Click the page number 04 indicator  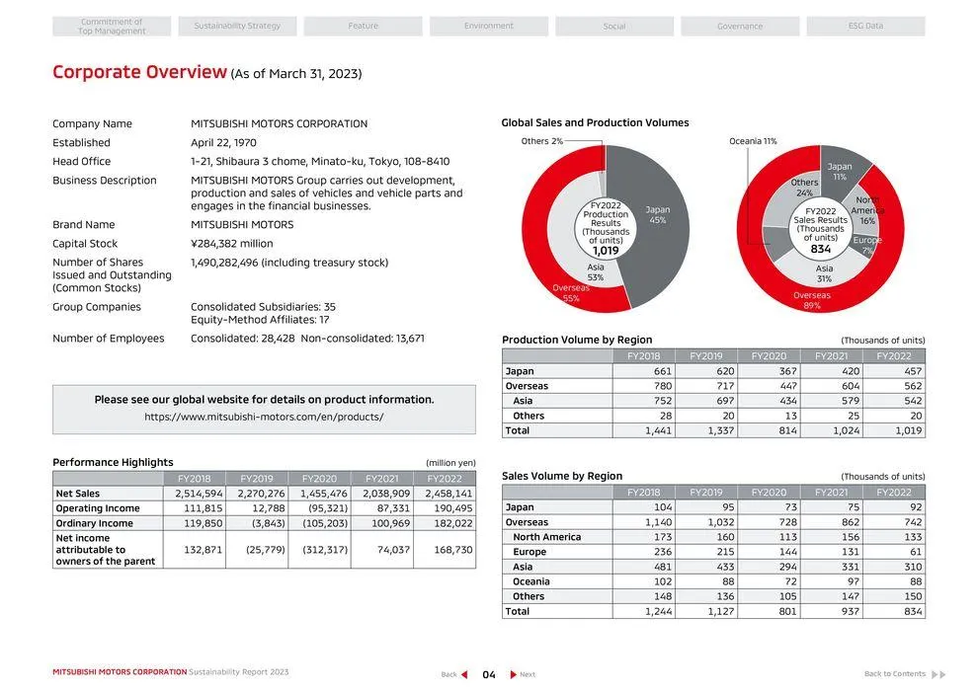[x=488, y=673]
